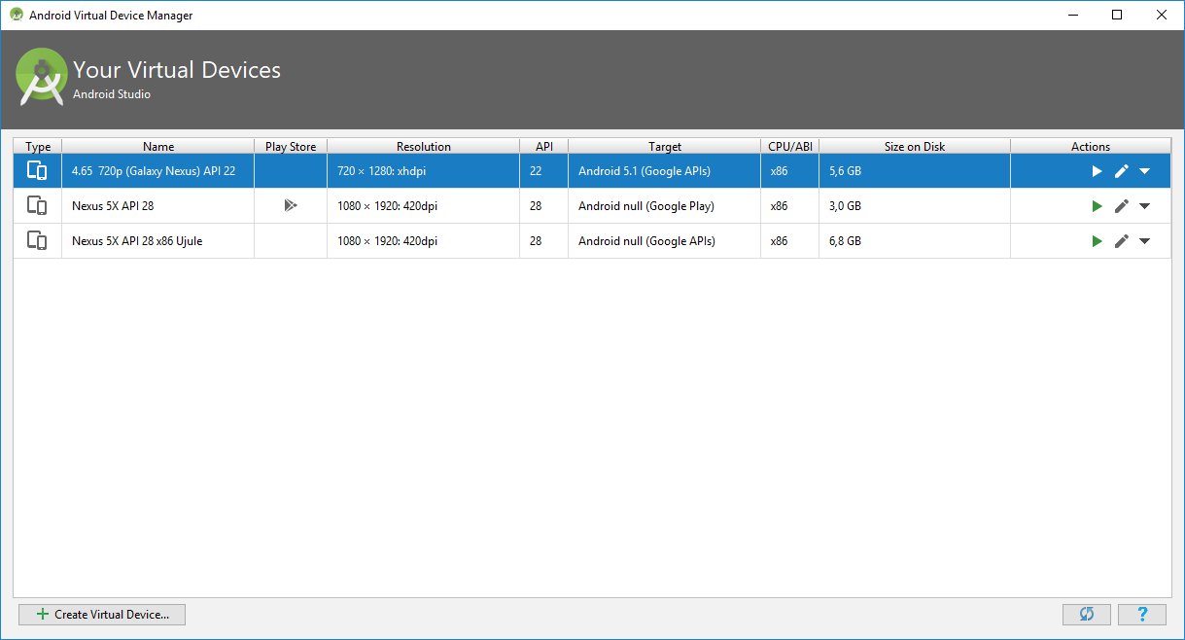Open help with the question mark button
The height and width of the screenshot is (640, 1185).
coord(1142,615)
